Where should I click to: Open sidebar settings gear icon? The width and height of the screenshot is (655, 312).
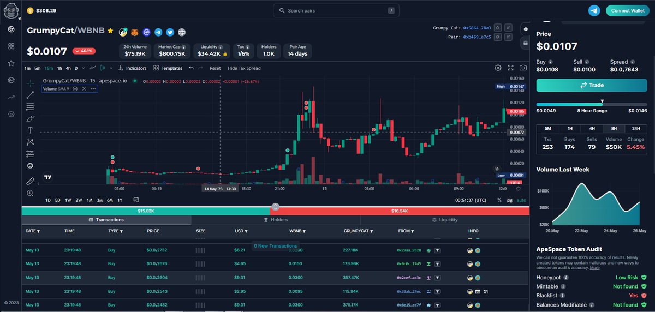coord(11,114)
